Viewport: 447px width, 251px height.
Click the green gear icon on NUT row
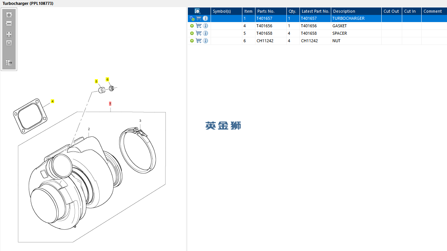(192, 41)
